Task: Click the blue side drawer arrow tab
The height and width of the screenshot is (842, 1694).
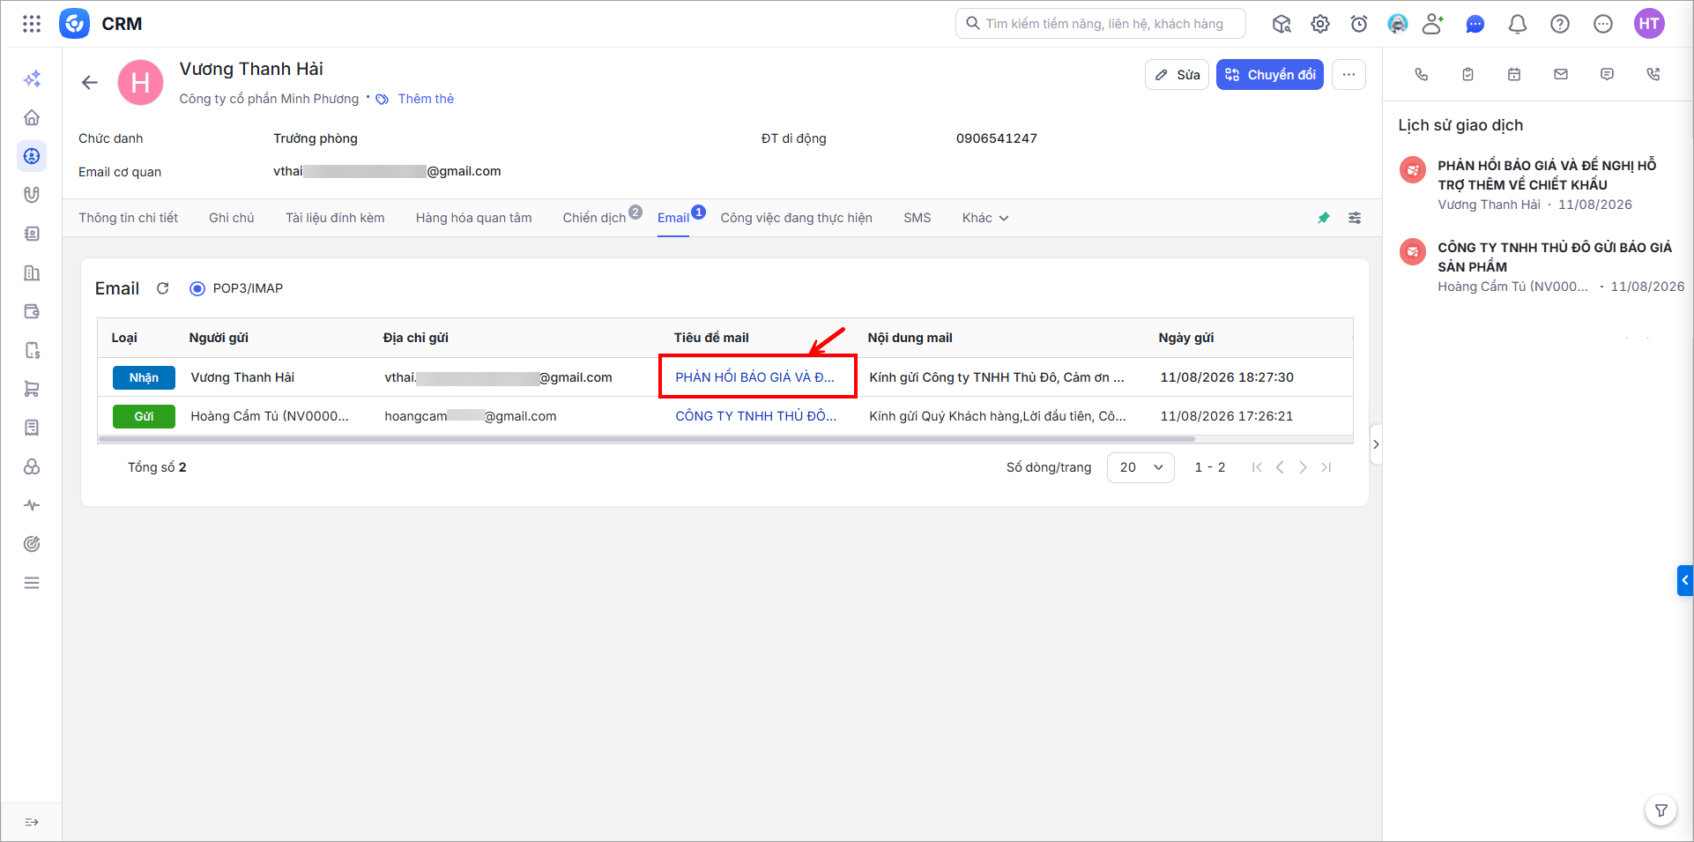Action: [x=1685, y=580]
